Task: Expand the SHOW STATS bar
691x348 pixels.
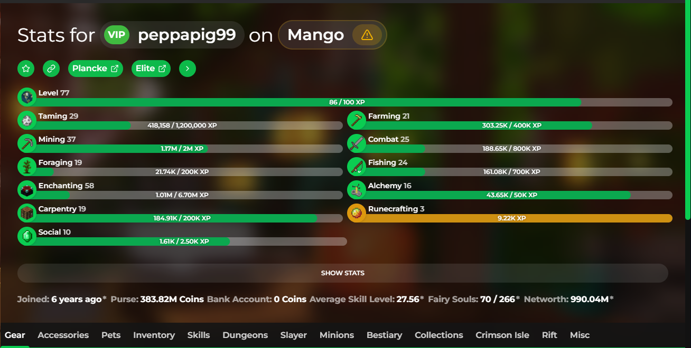Action: pos(343,273)
